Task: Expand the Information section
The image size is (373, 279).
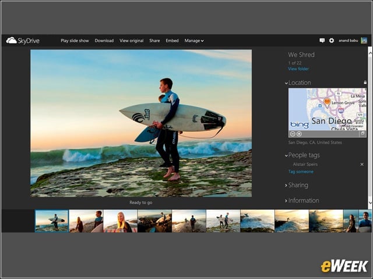Action: (x=302, y=201)
